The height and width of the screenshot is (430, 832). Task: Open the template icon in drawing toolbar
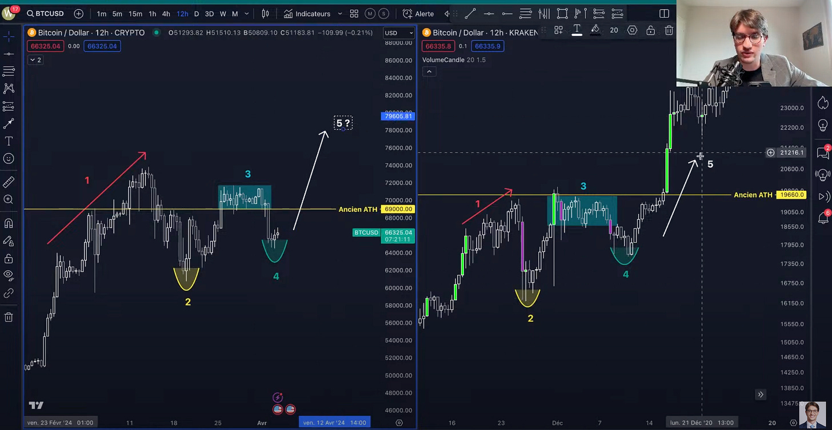point(558,30)
